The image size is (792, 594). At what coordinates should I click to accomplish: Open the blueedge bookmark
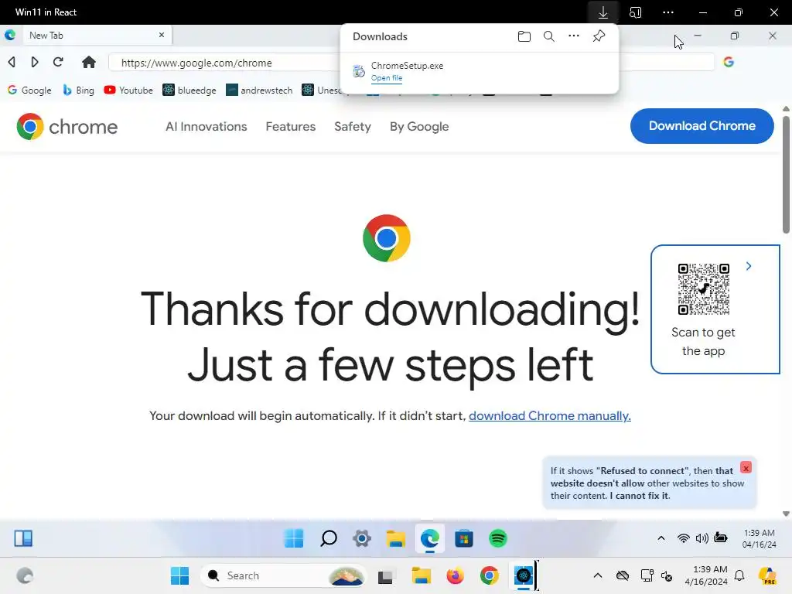pos(189,90)
